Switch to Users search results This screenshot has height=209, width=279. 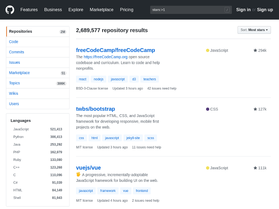[x=38, y=104]
